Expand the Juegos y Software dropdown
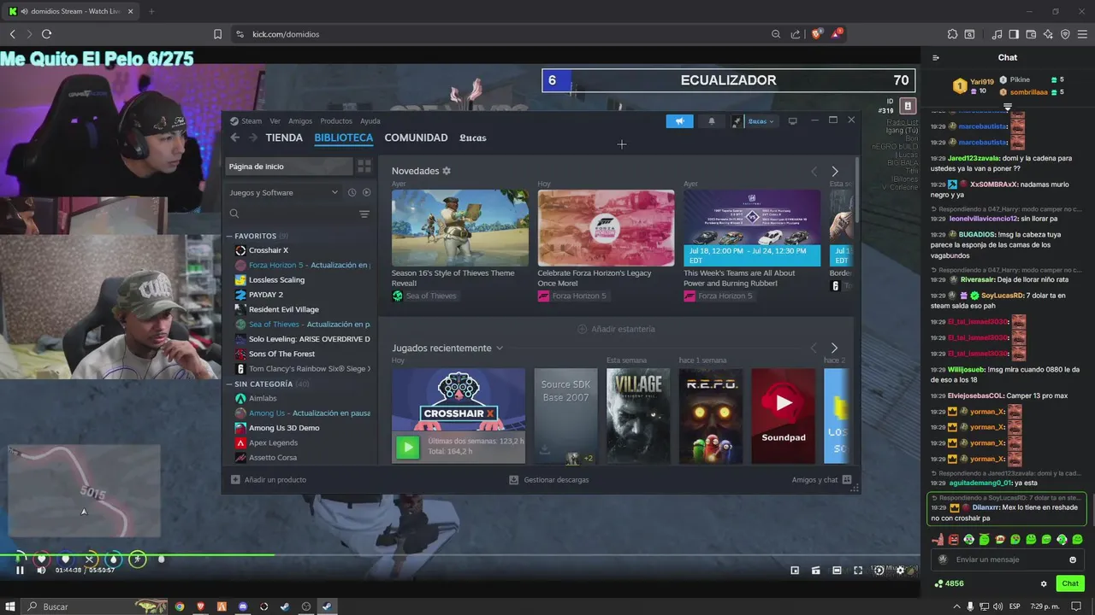1095x615 pixels. click(334, 192)
